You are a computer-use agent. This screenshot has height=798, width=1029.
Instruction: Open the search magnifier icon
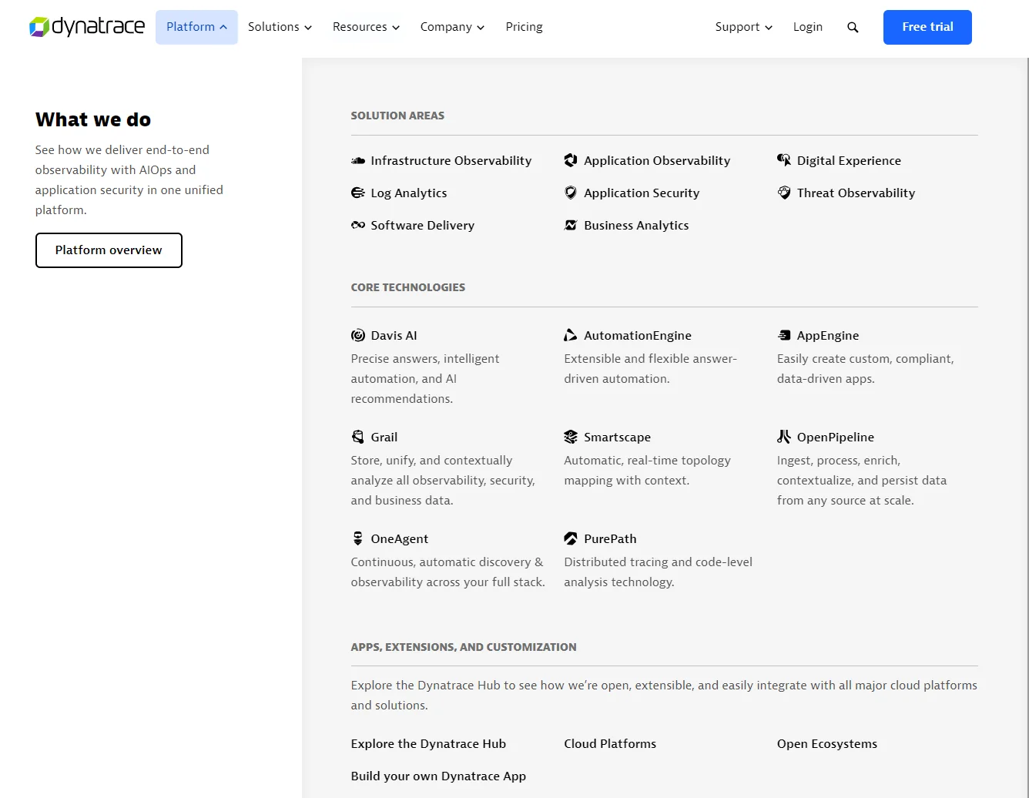pos(853,27)
